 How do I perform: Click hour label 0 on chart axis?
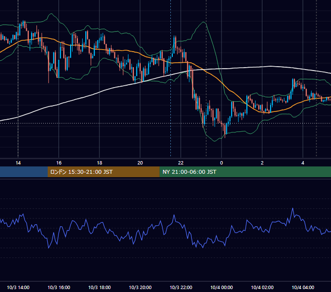coord(221,163)
